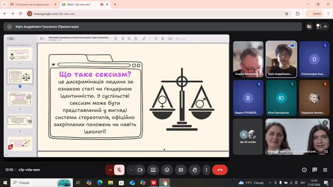Switch to the Meet cfp-vtia-swn tab
The image size is (333, 187).
tap(82, 4)
